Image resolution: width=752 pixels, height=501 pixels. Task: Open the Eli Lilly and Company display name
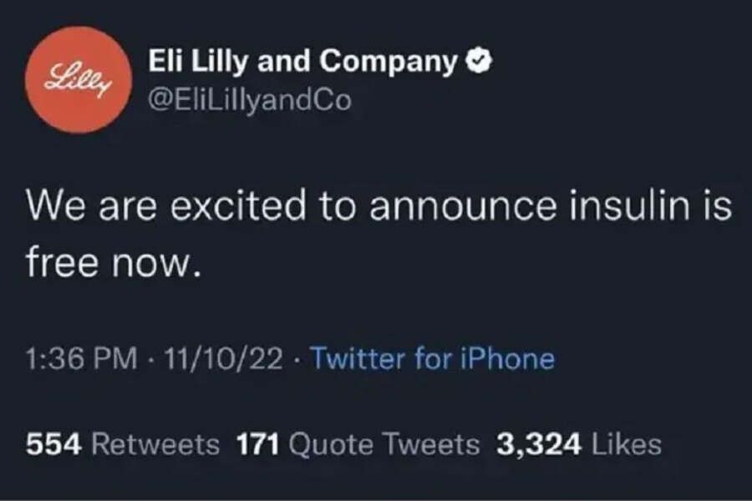pyautogui.click(x=302, y=61)
